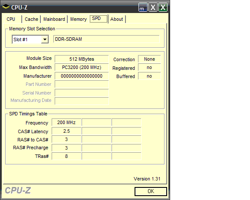Click the Manufacturer value field
The height and width of the screenshot is (200, 250).
pos(82,76)
